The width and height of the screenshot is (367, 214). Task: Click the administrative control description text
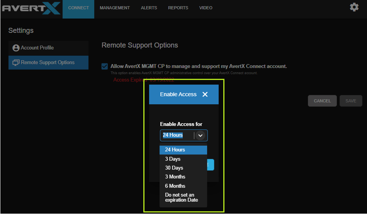[184, 73]
